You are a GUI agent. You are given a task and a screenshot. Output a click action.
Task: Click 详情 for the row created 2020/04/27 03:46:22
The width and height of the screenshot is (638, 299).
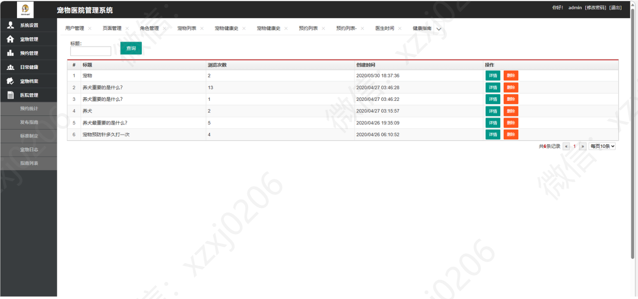point(493,99)
